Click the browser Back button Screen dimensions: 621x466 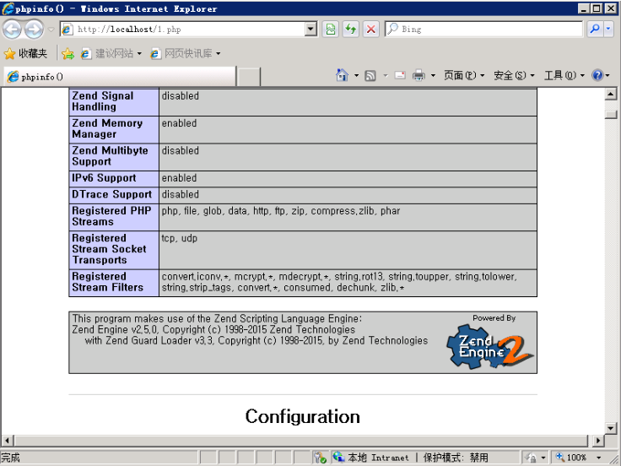coord(12,30)
